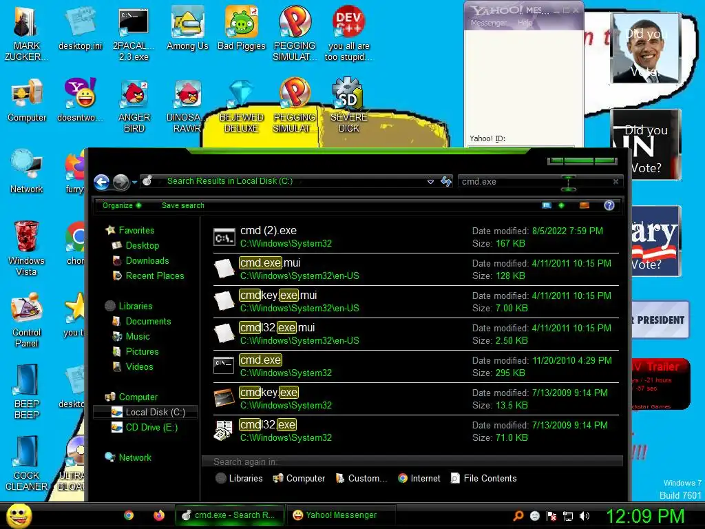Open the DEV C++ 'you all are too stupid' icon
The image size is (705, 529).
coord(348,34)
